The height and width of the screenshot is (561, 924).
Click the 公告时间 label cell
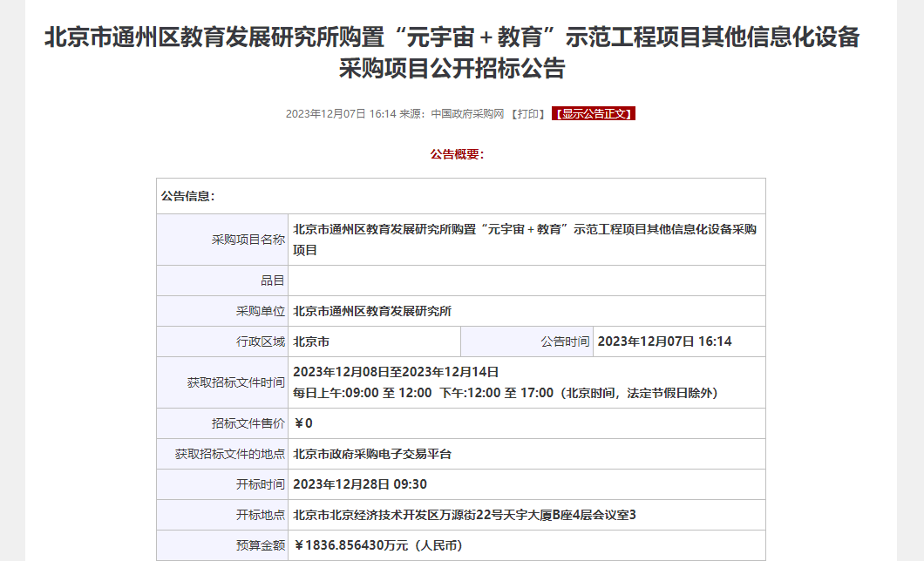[527, 342]
